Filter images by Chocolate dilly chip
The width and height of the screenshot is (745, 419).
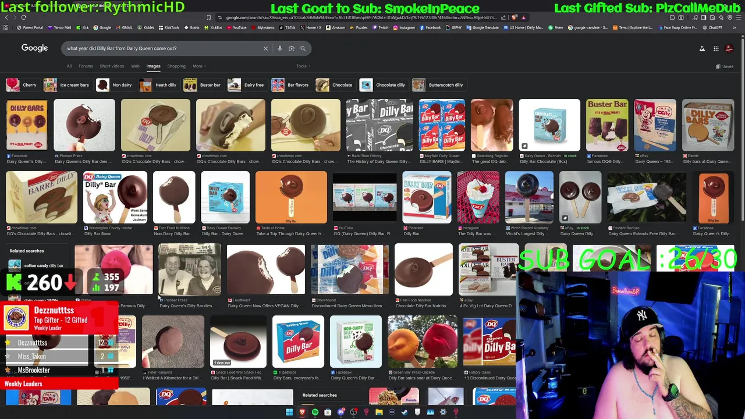tap(383, 85)
